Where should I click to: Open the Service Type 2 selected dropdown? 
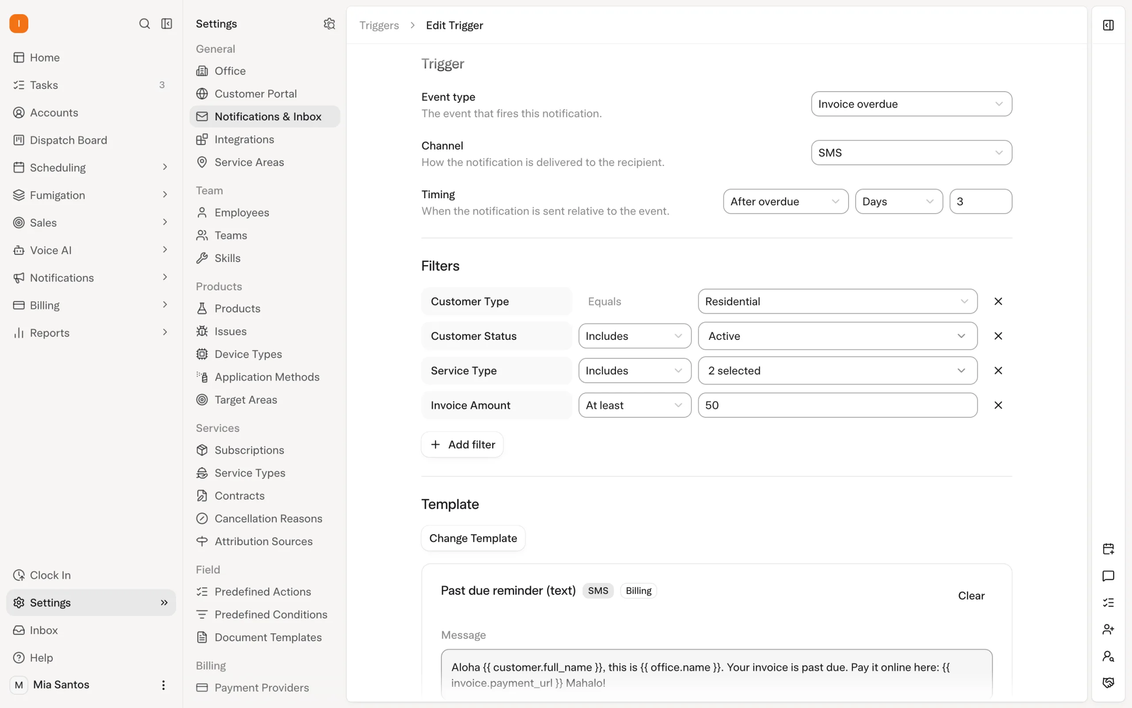(838, 371)
